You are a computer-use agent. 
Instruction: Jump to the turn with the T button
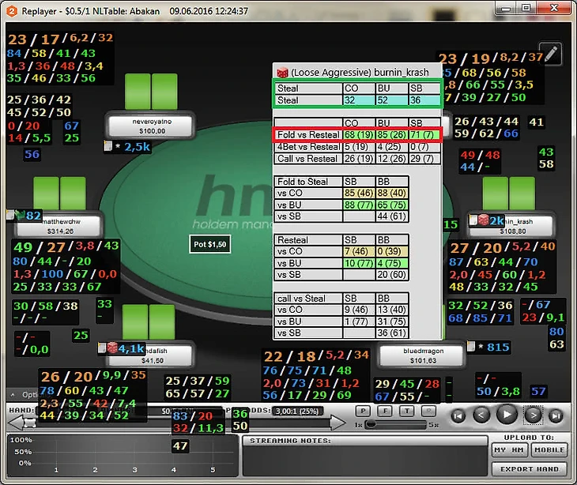coord(406,411)
